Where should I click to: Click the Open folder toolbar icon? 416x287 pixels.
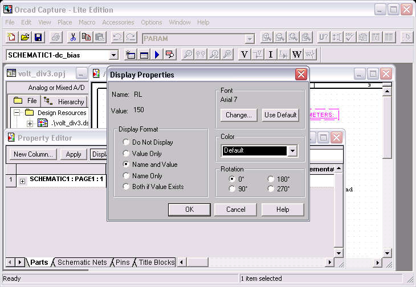coord(25,38)
